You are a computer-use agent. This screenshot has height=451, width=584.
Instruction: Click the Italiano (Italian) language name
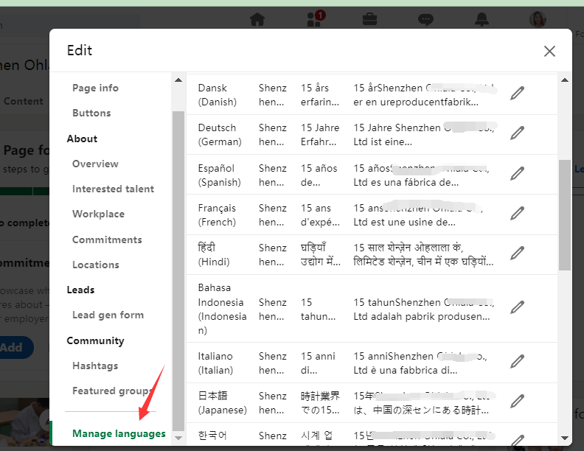(215, 363)
